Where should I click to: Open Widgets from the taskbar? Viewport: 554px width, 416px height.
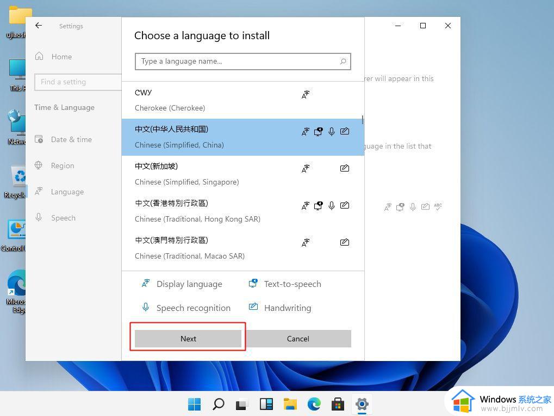pos(266,404)
